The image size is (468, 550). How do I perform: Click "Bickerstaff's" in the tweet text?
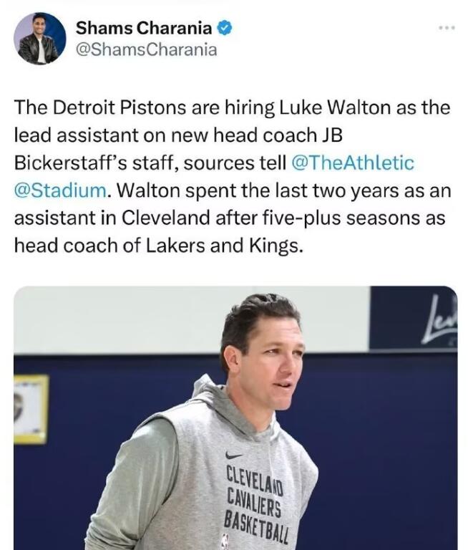[69, 163]
